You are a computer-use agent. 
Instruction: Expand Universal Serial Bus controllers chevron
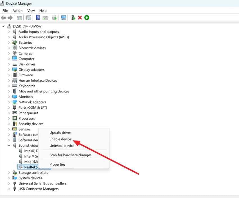[x=9, y=184]
